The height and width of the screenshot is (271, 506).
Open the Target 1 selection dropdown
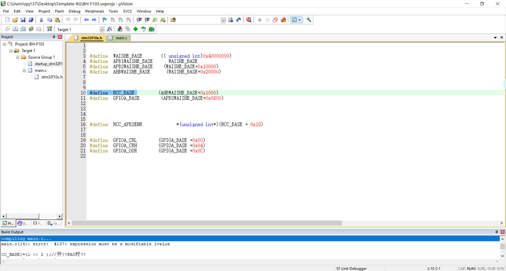click(102, 29)
